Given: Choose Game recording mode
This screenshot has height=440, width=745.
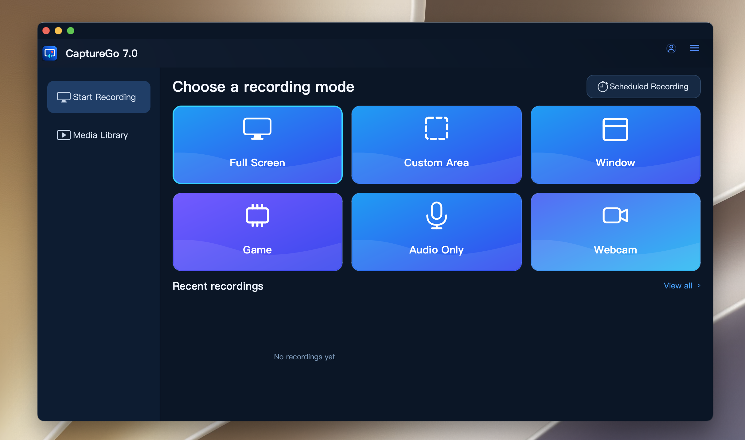Looking at the screenshot, I should pyautogui.click(x=257, y=232).
